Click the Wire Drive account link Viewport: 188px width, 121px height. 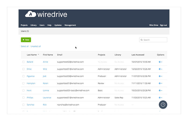click(154, 25)
